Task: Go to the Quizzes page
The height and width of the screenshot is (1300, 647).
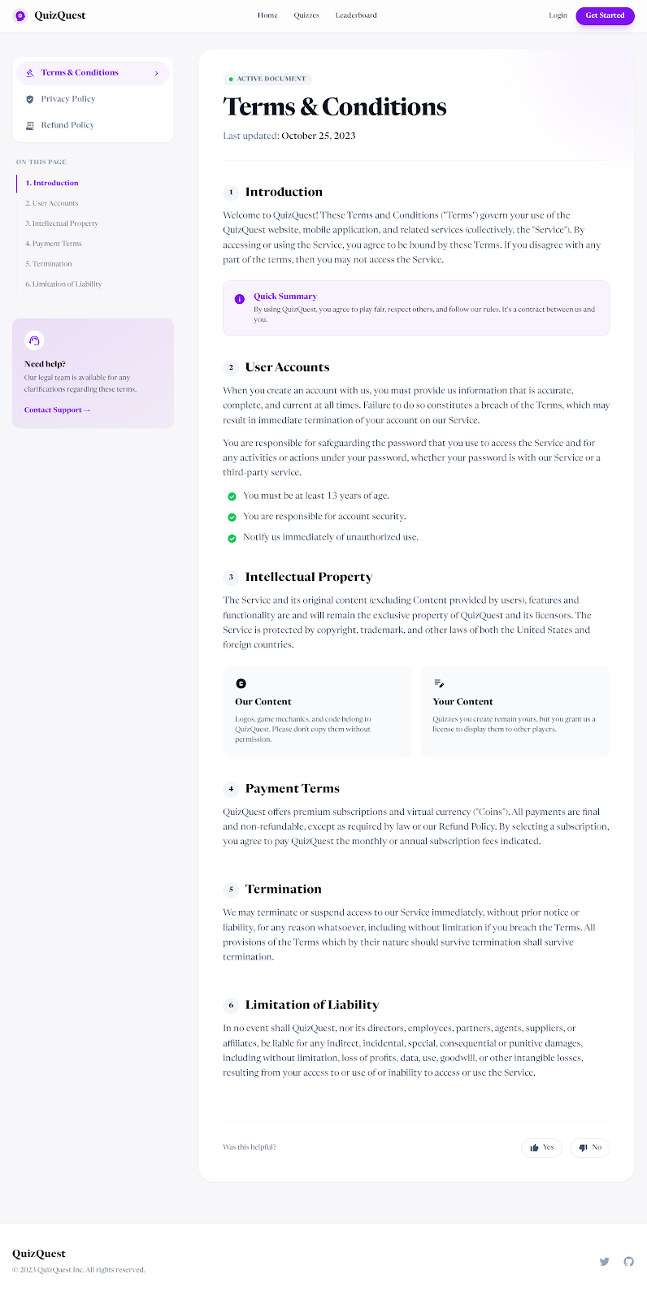Action: 306,15
